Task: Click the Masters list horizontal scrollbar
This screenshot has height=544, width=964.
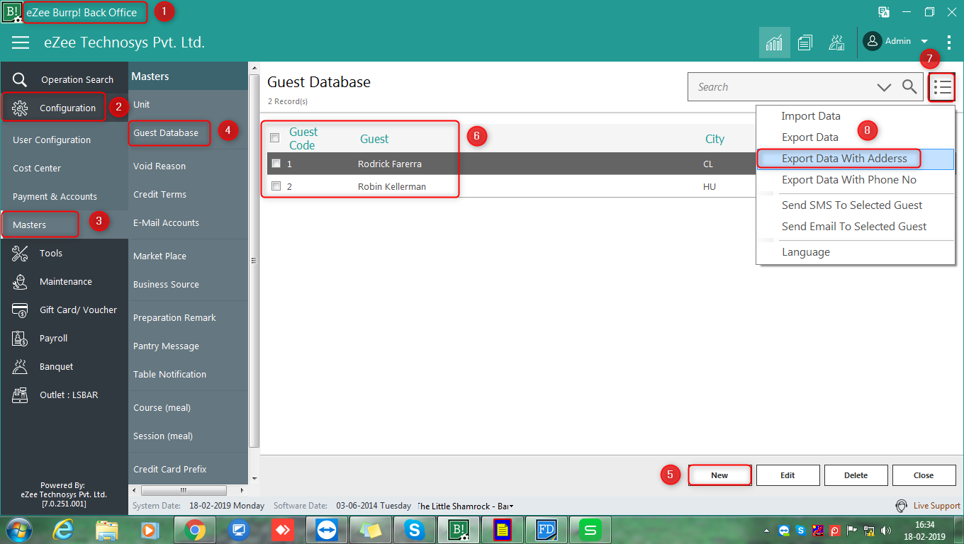Action: pos(184,490)
